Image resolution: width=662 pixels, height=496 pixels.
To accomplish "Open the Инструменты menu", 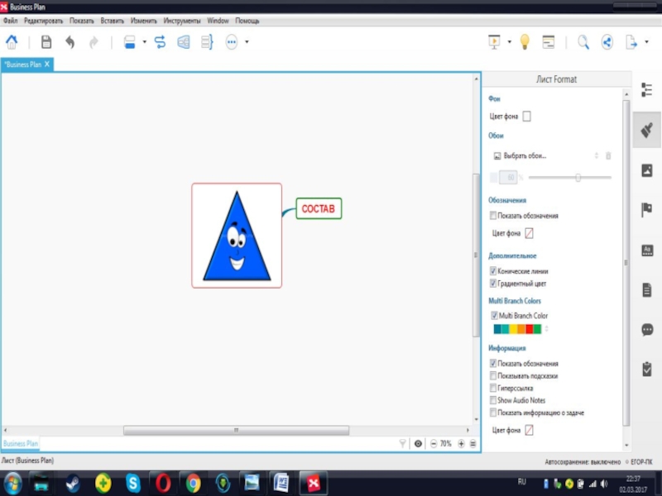I will click(x=181, y=20).
